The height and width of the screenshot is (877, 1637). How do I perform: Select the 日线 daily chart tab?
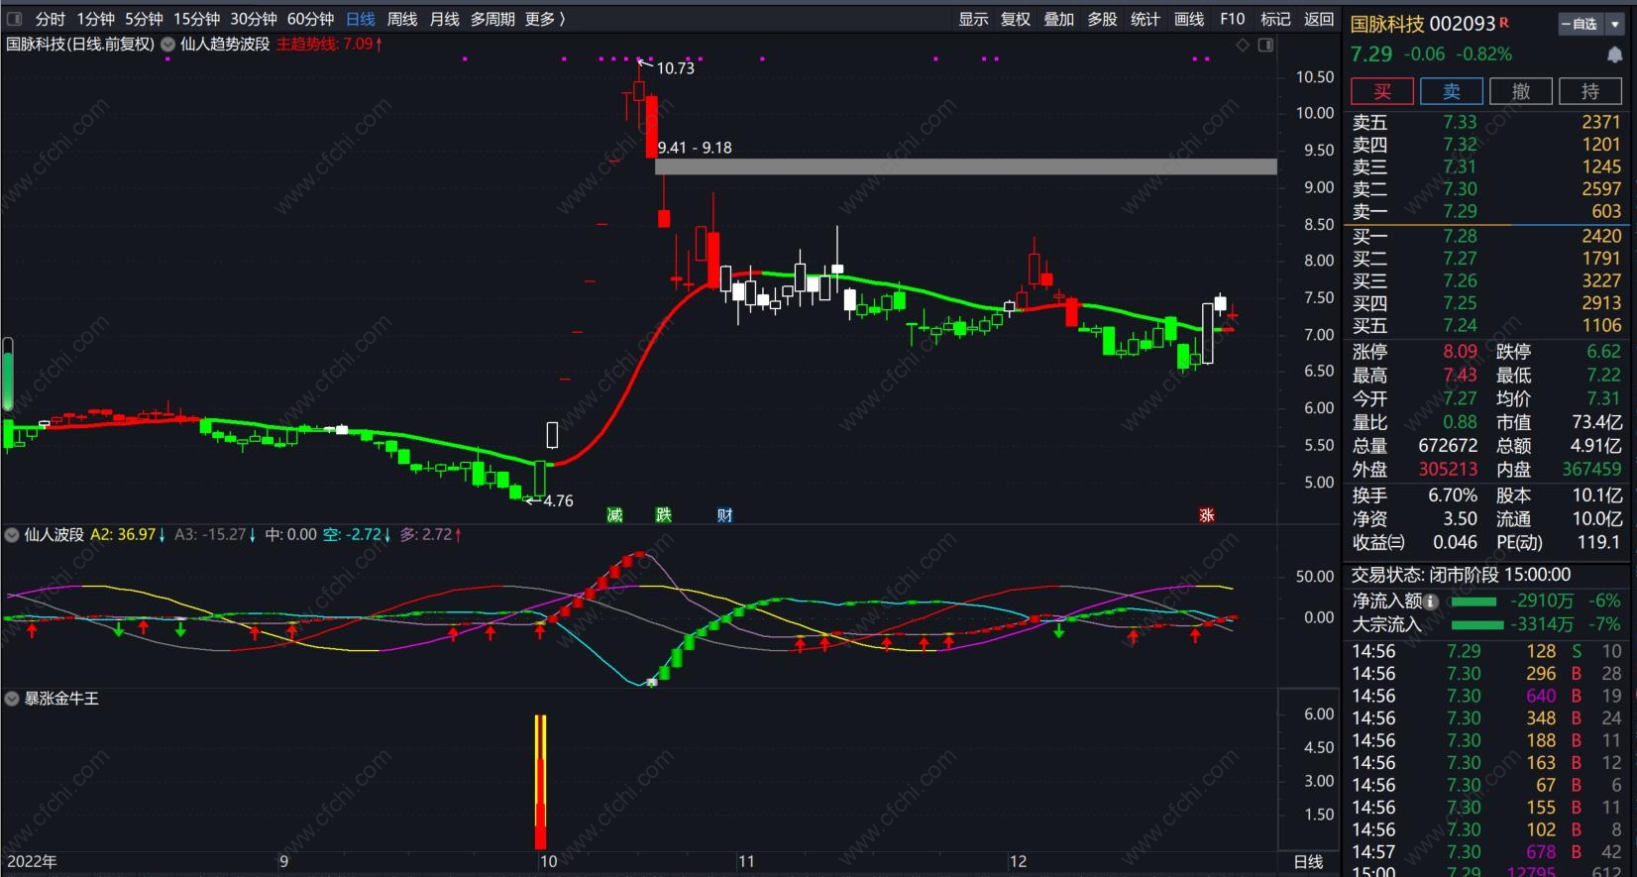point(361,19)
